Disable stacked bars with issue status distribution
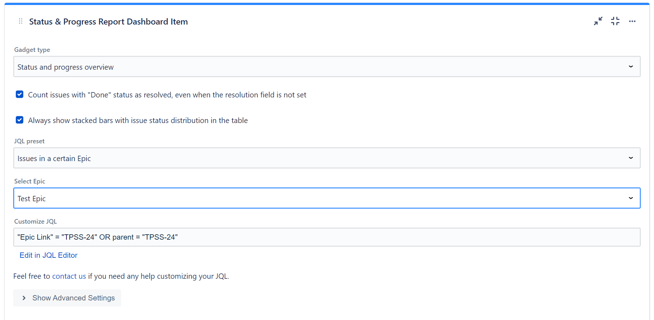 (20, 120)
